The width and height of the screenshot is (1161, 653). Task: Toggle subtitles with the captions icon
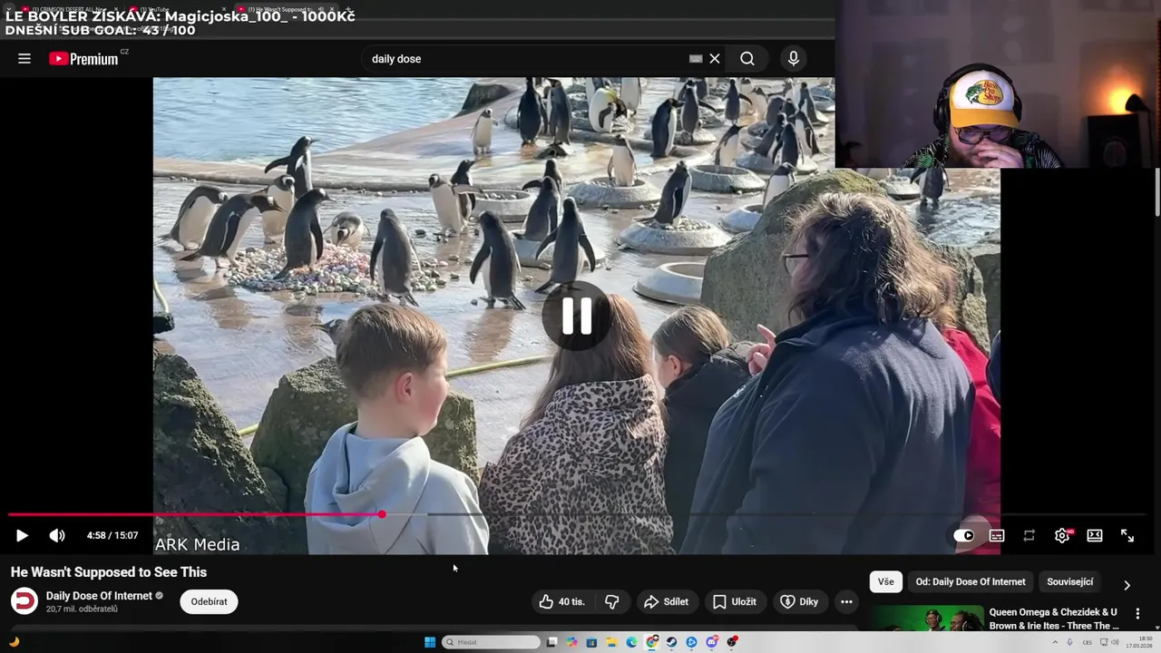tap(997, 536)
